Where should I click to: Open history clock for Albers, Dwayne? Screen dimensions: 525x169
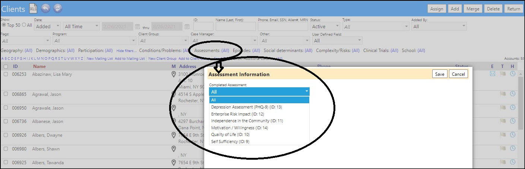[512, 134]
